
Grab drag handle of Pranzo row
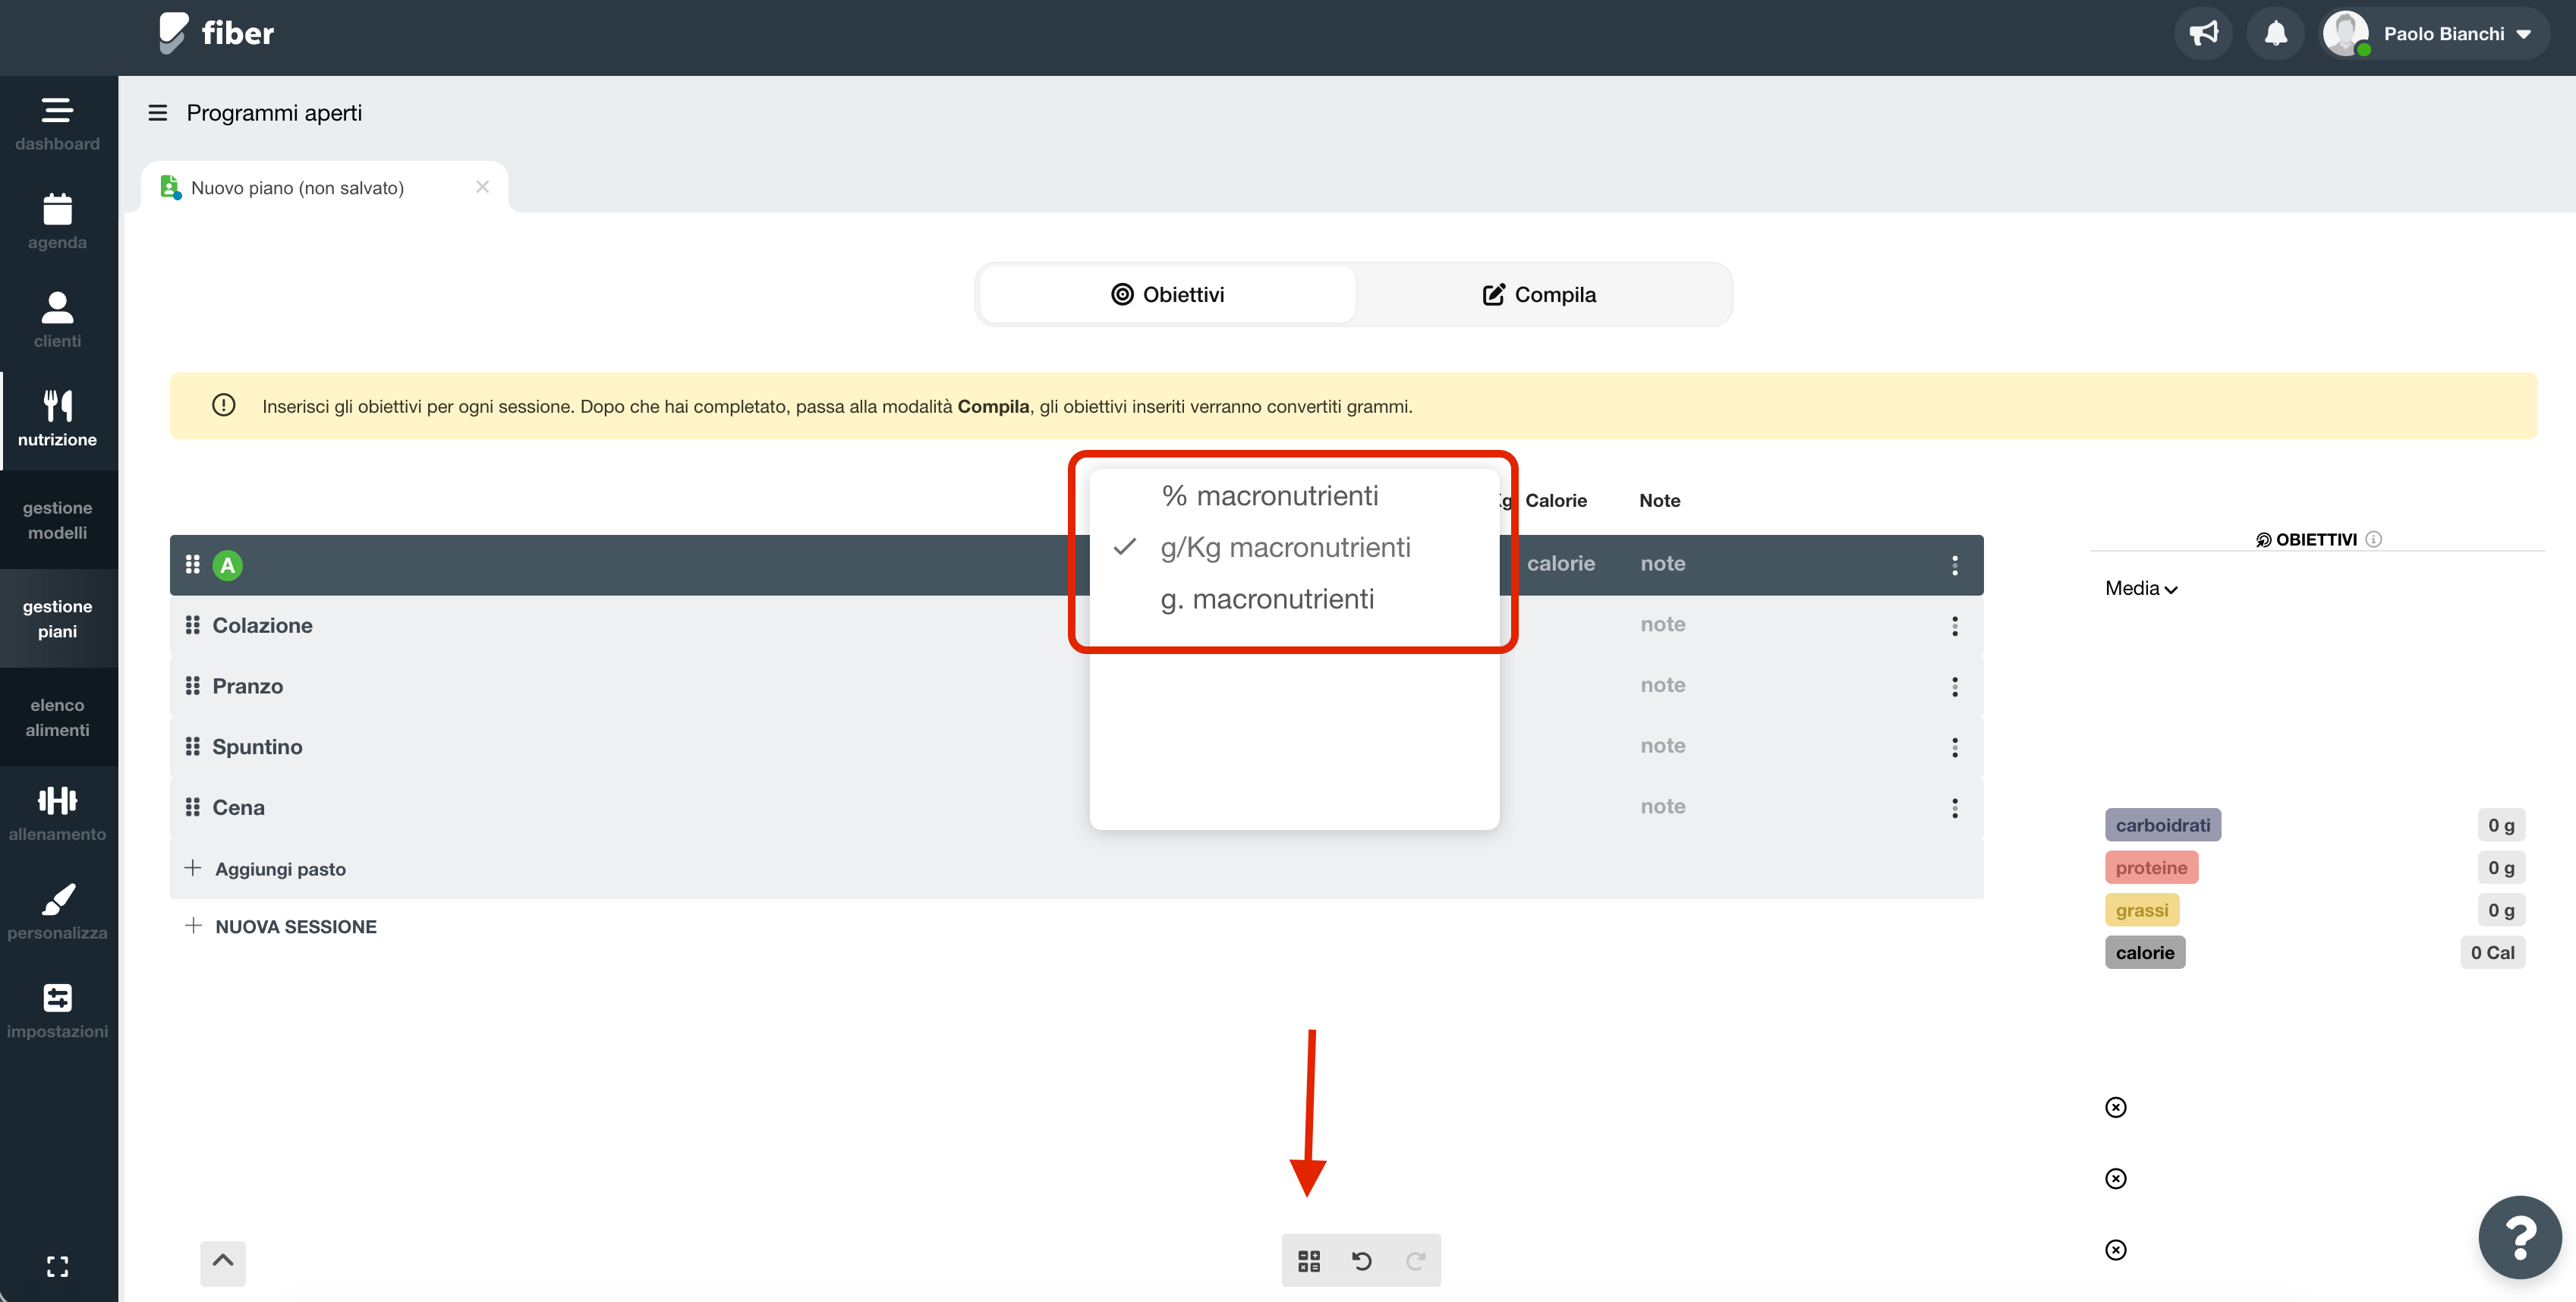pos(192,686)
